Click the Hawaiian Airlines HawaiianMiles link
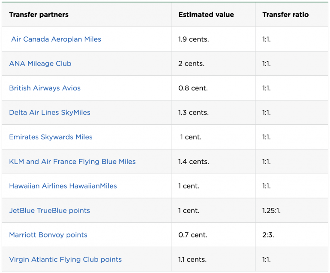This screenshot has height=273, width=330. [63, 186]
